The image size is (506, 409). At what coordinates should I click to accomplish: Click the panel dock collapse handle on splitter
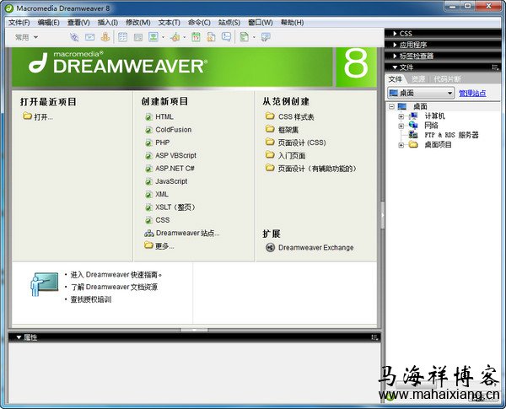click(383, 215)
